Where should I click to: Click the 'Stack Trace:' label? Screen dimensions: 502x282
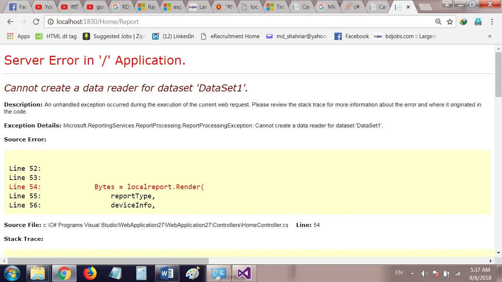tap(24, 239)
